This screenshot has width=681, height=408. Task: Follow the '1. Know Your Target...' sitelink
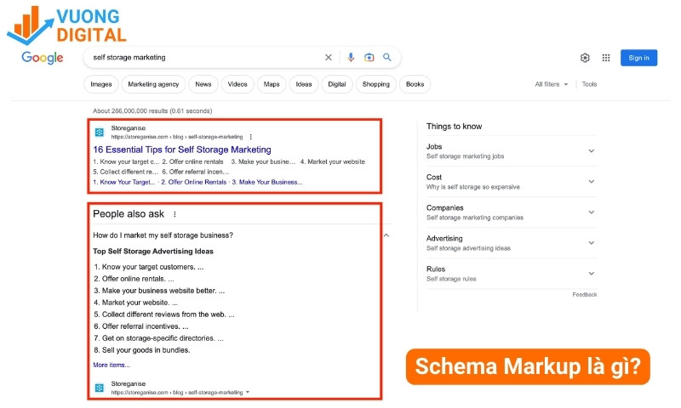pyautogui.click(x=123, y=182)
